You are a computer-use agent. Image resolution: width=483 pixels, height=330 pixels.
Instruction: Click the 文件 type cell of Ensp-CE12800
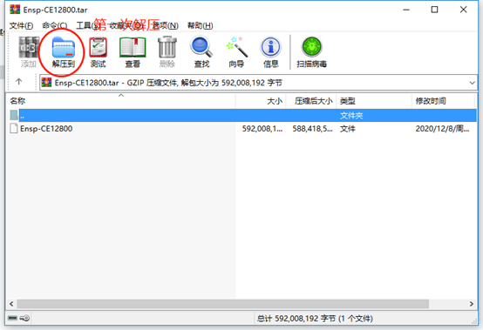tap(348, 129)
